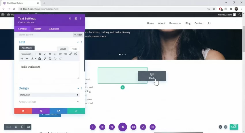Select the Blurb module tile
Screen dimensions: 245x133
pyautogui.click(x=152, y=76)
